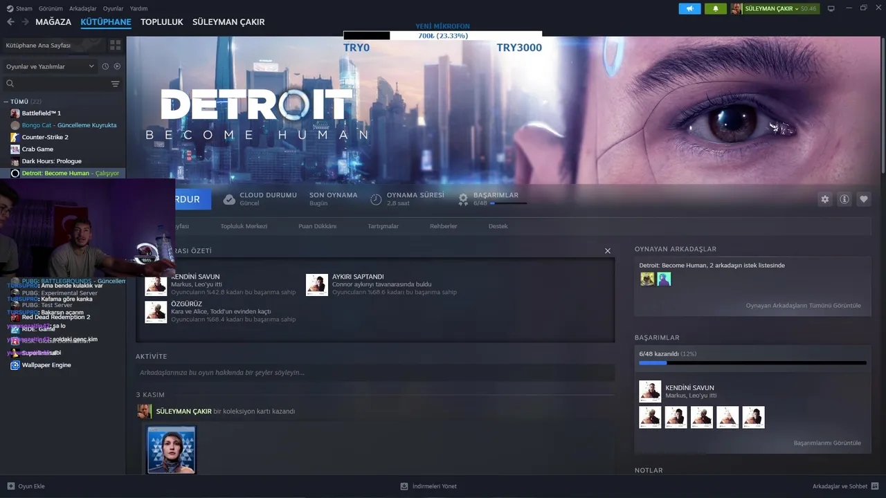Viewport: 886px width, 498px height.
Task: Open the Destek link
Action: pos(498,226)
